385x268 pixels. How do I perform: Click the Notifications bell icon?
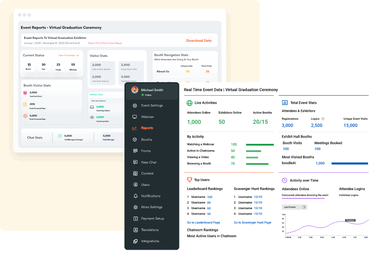point(135,196)
